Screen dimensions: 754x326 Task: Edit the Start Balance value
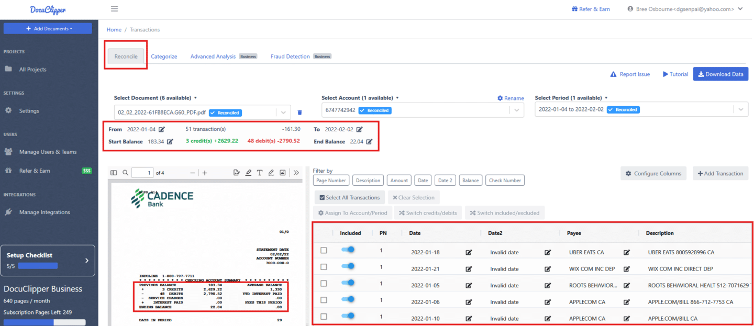pos(170,142)
